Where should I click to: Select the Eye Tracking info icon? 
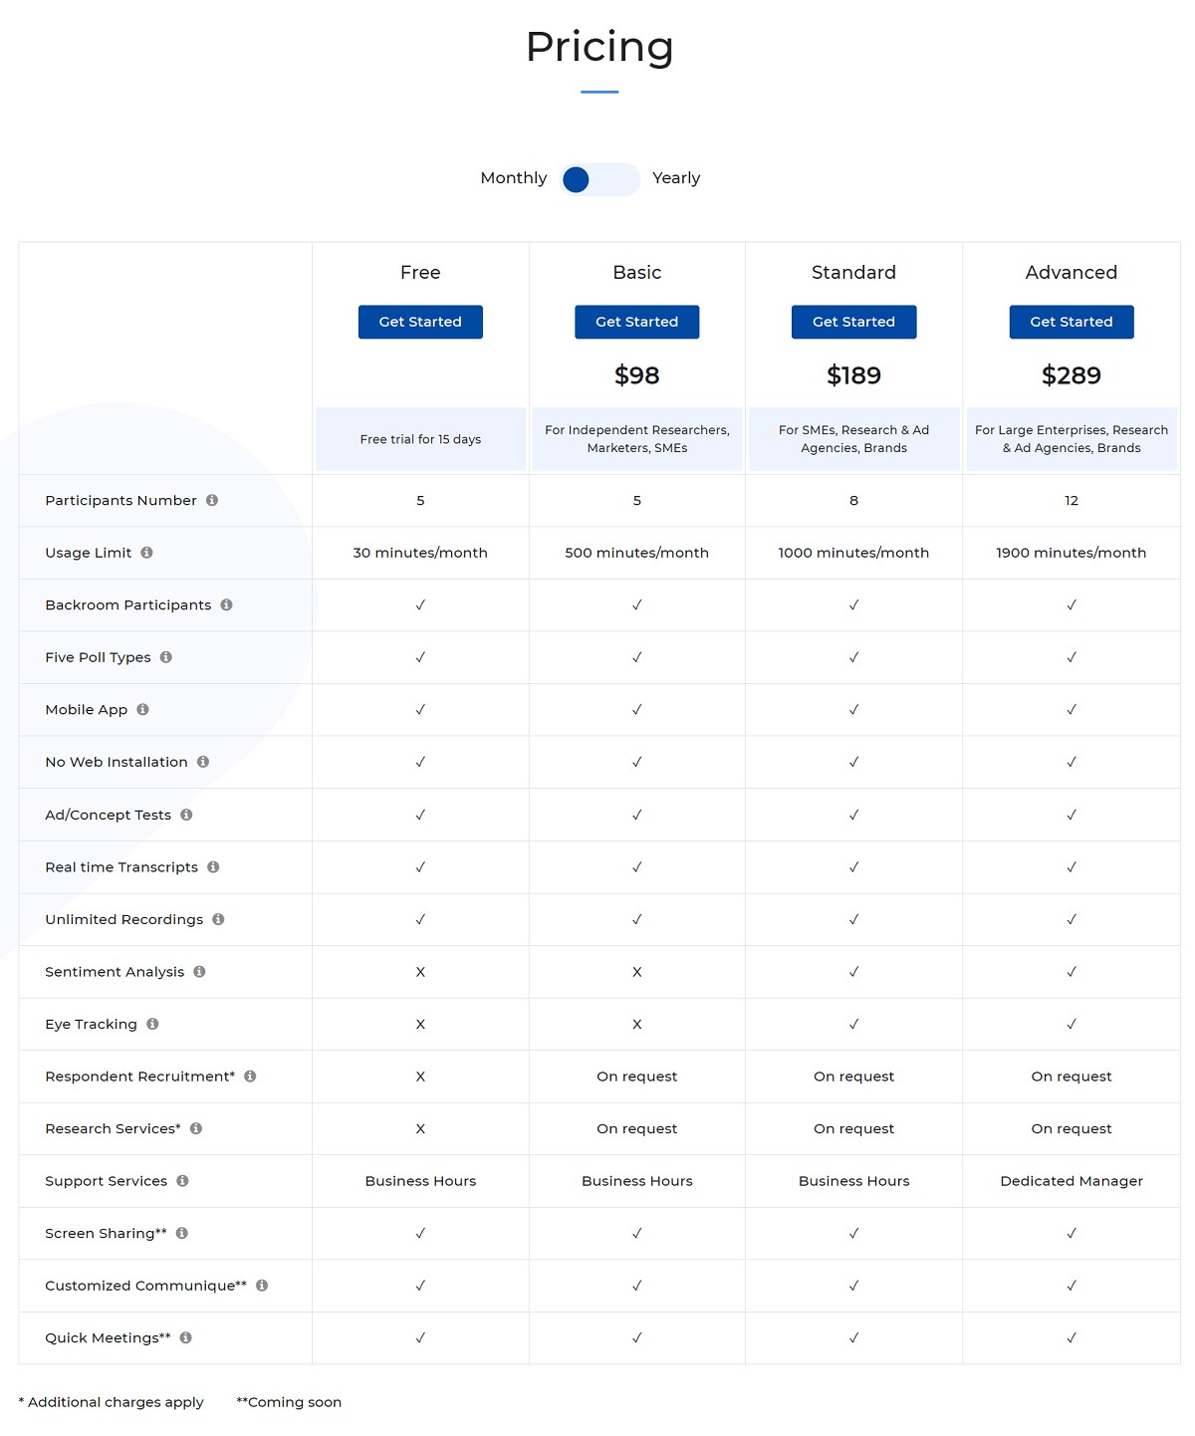point(150,1024)
